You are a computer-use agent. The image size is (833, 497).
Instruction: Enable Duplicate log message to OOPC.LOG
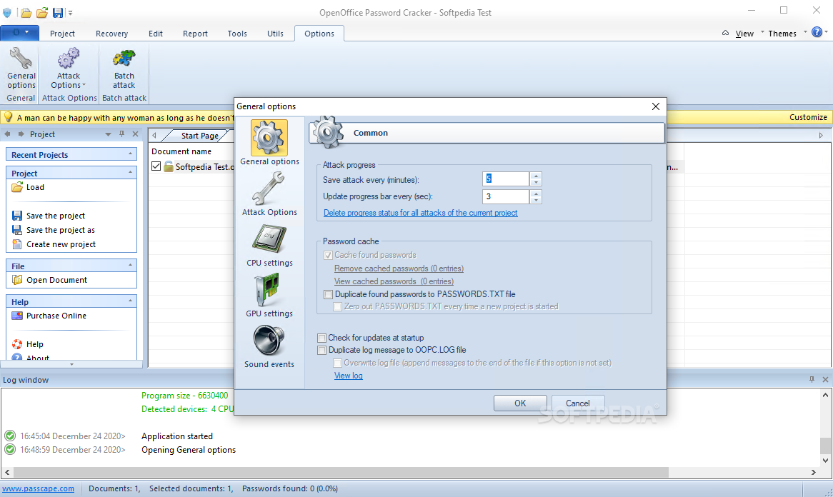pyautogui.click(x=321, y=350)
